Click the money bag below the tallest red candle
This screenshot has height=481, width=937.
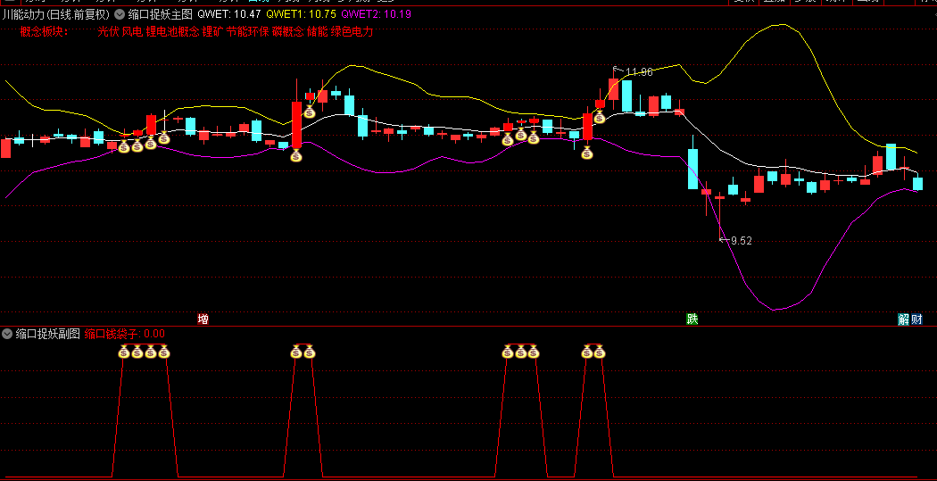[x=296, y=156]
